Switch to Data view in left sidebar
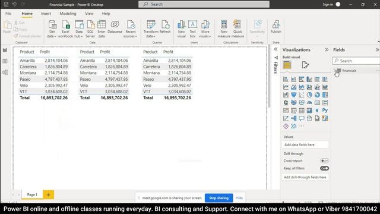Image resolution: width=380 pixels, height=214 pixels. click(5, 61)
